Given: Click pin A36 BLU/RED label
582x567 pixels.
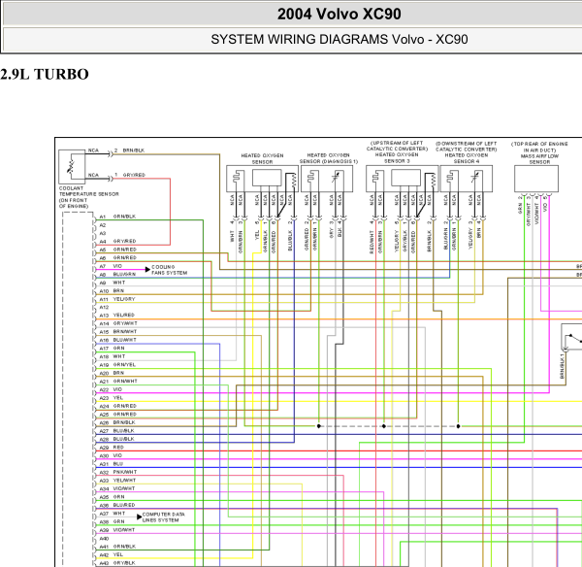Looking at the screenshot, I should click(117, 505).
